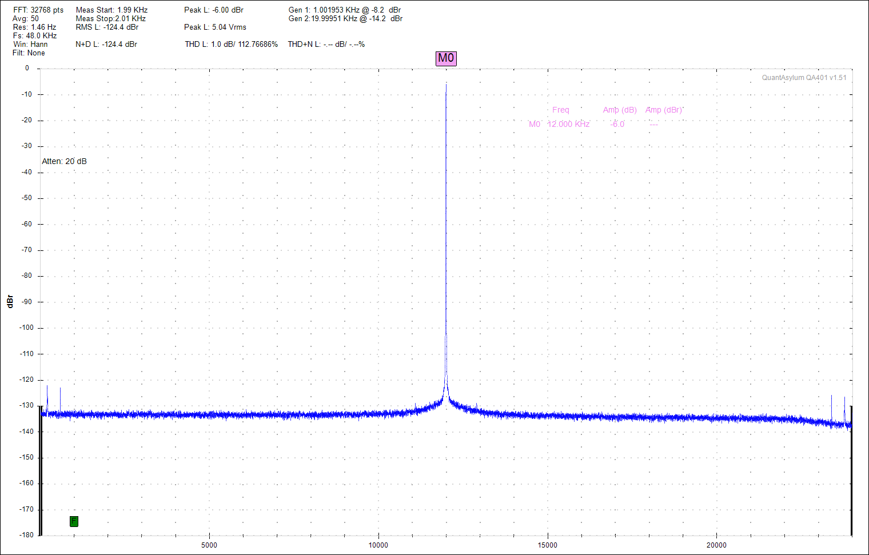The image size is (869, 555).
Task: Click the '-100' y-axis tick label
Action: point(27,328)
